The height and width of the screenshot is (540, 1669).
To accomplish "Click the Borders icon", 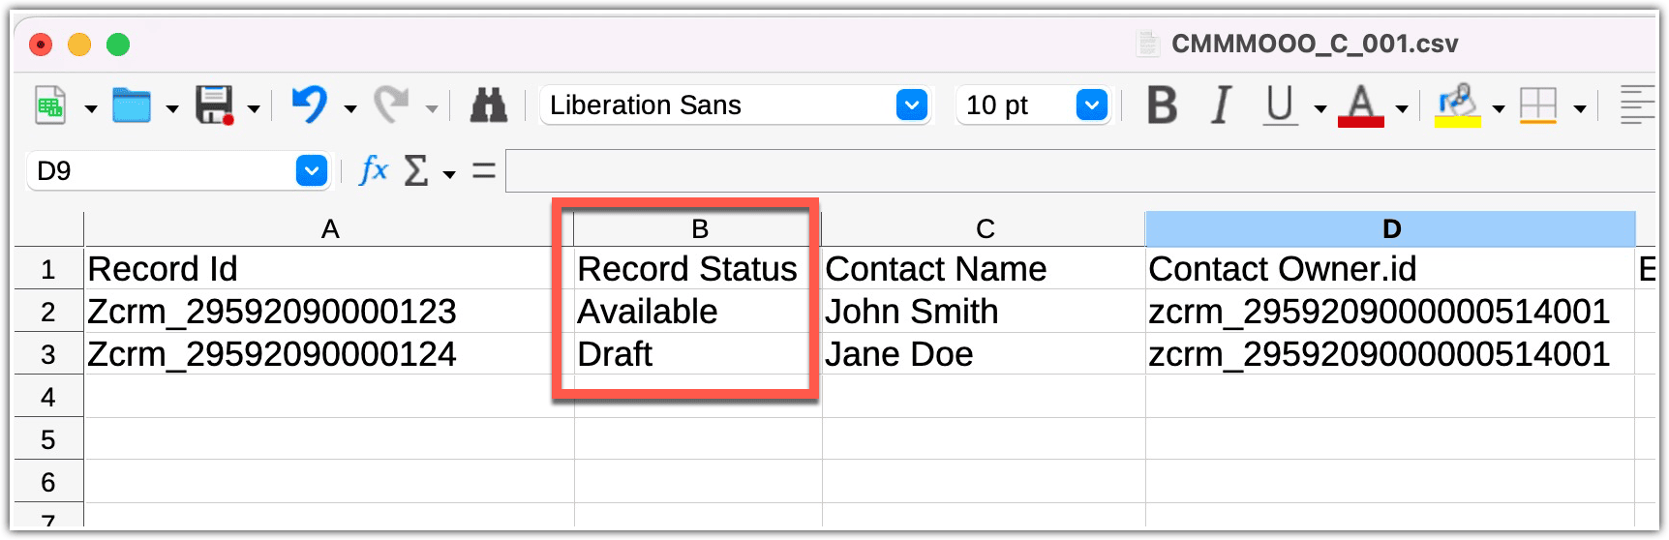I will [1538, 105].
